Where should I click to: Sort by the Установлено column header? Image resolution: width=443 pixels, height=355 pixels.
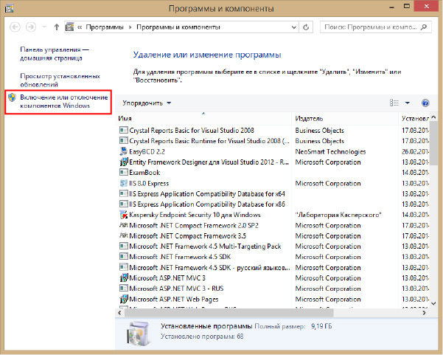pyautogui.click(x=414, y=119)
